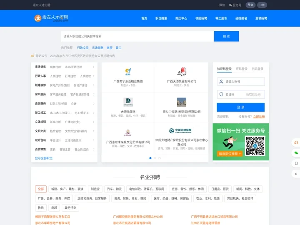Switch to 扫码登录 tab
Screen dimensions: 300x225
click(x=257, y=69)
